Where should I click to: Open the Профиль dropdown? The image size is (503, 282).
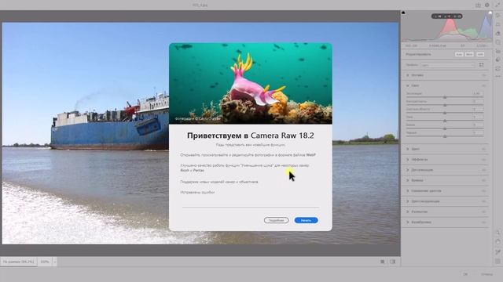tap(447, 65)
